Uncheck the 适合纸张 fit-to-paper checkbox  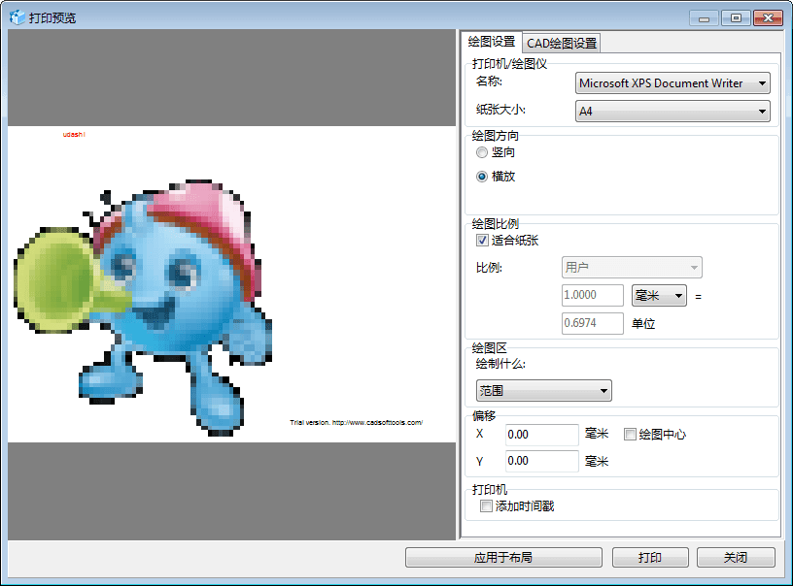pos(482,240)
